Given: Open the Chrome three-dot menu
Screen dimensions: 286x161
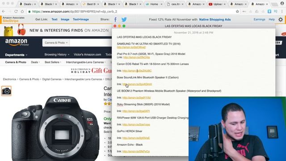Looking at the screenshot, I should point(282,12).
